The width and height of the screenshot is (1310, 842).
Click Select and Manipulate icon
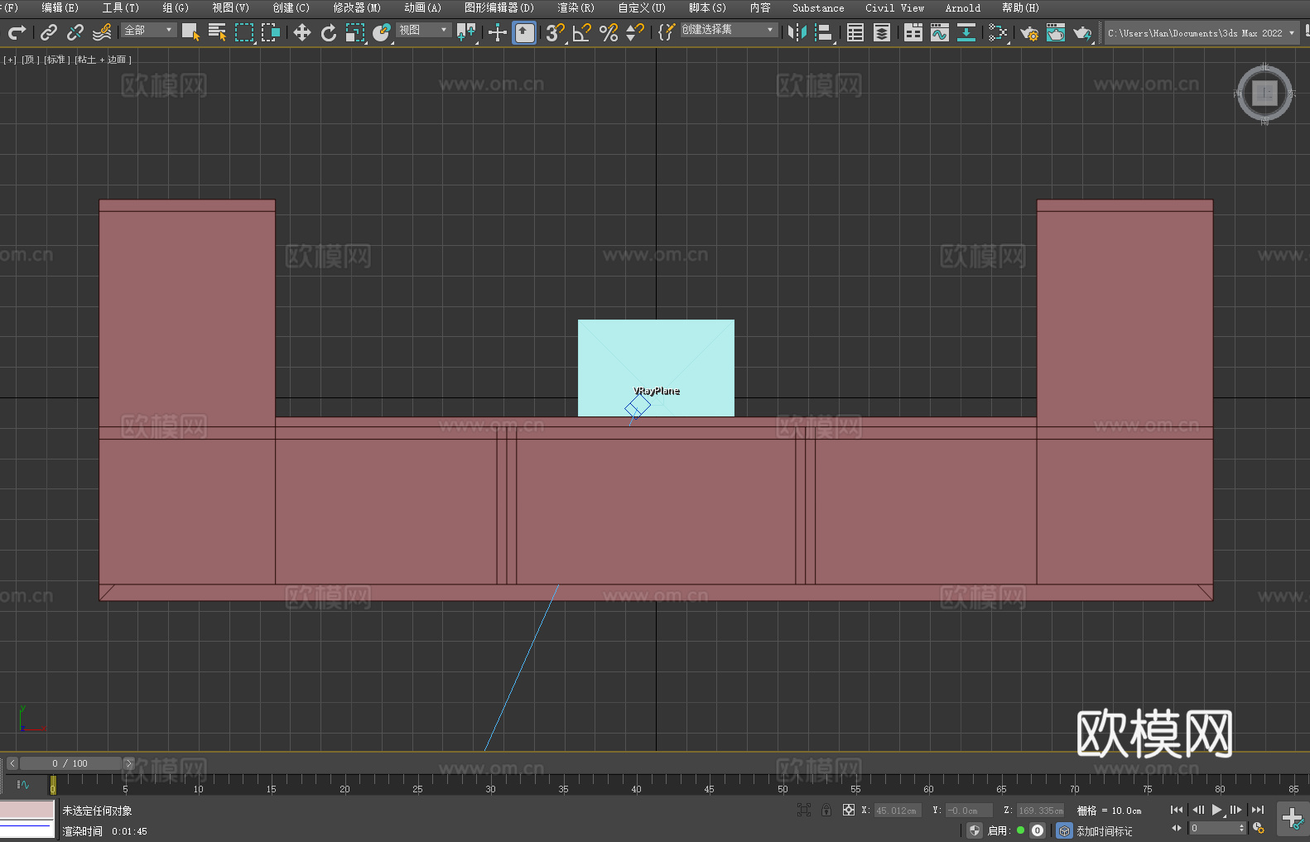click(498, 32)
